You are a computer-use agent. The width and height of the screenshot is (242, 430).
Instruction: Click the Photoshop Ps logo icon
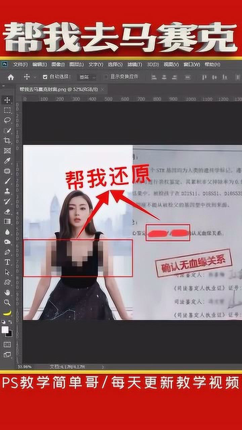tap(4, 64)
